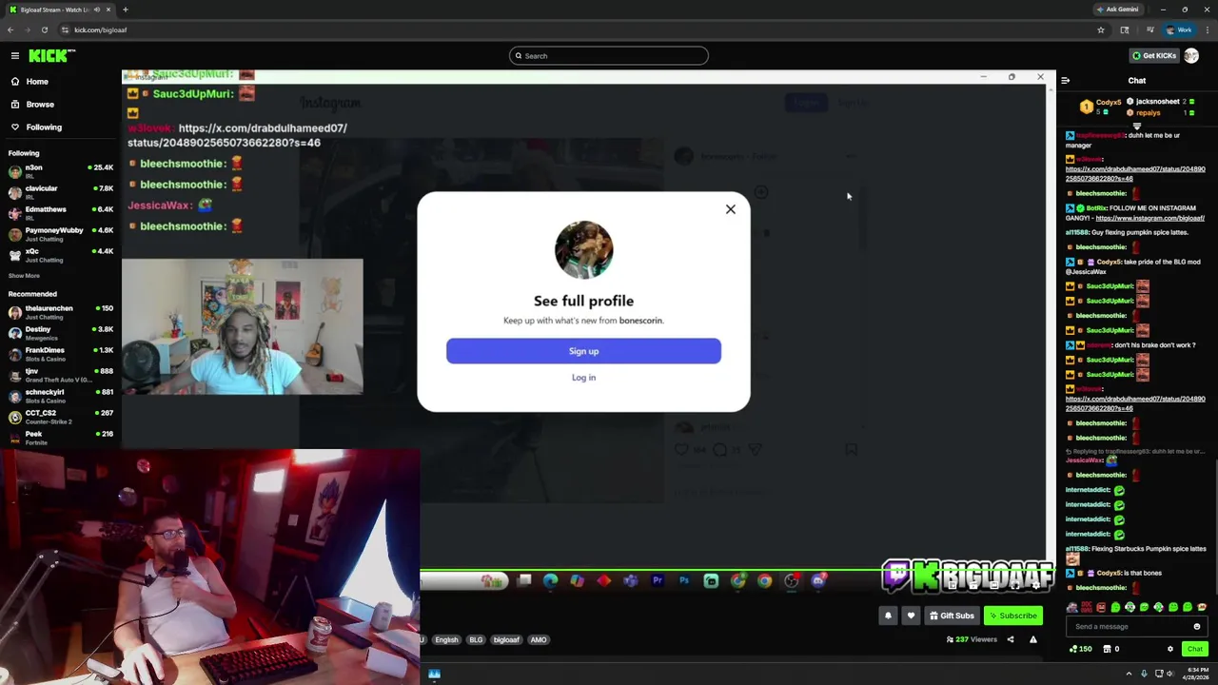
Task: Open chat settings gear icon
Action: (x=1170, y=649)
